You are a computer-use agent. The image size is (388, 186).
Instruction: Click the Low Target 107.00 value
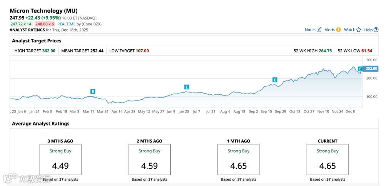click(x=142, y=51)
